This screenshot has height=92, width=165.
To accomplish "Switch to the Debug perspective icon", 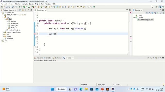I will click(163, 7).
